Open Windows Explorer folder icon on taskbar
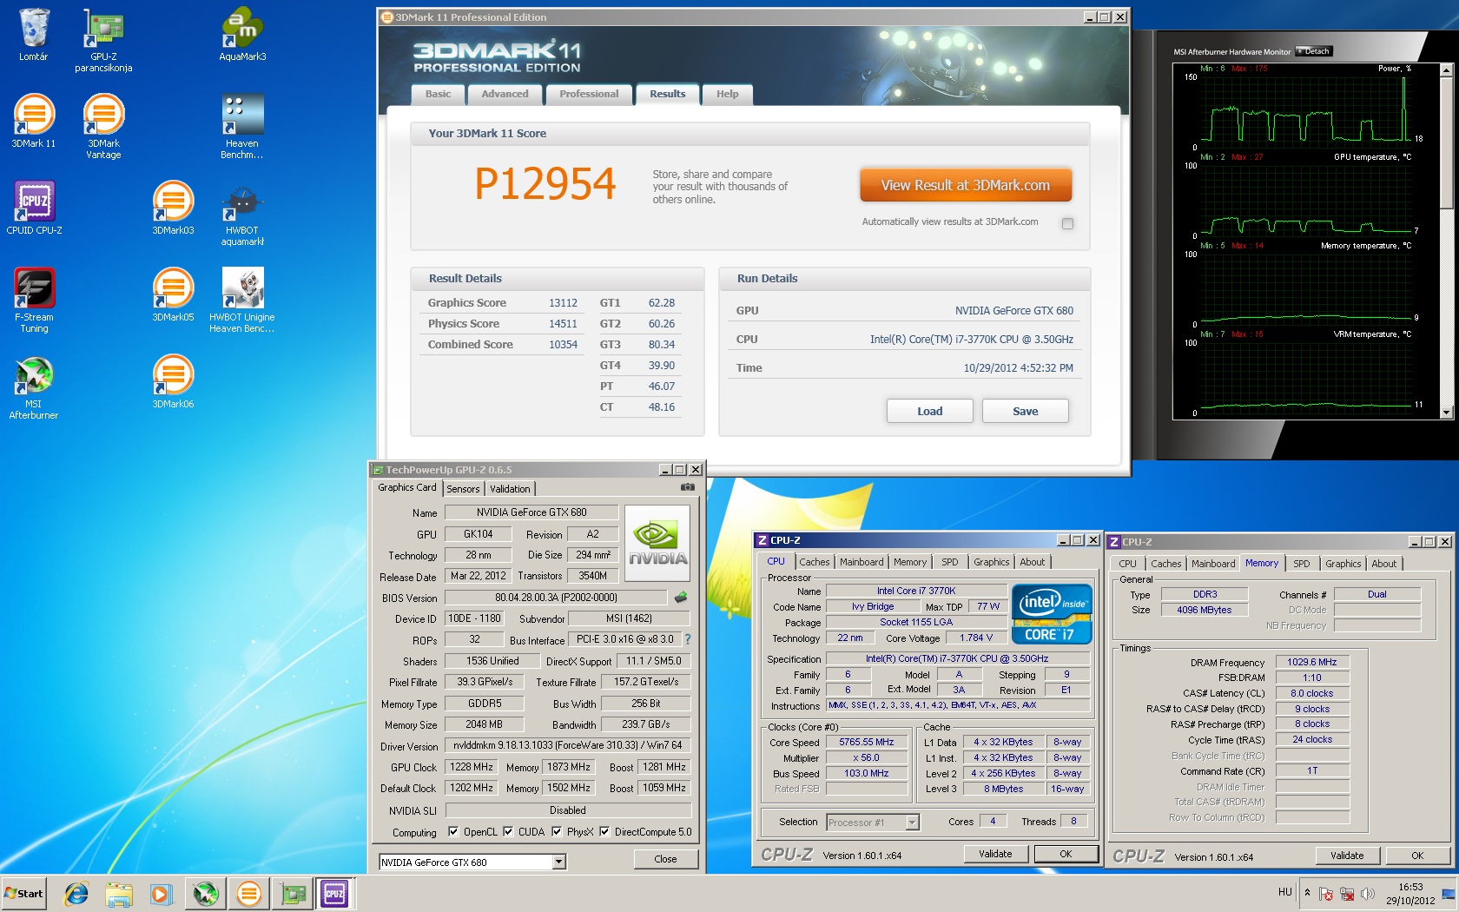 (119, 893)
